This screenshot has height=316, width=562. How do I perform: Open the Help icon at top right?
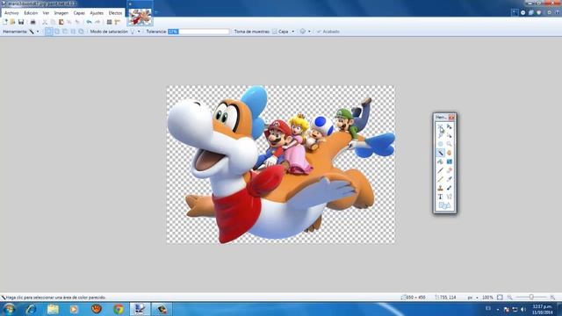click(558, 12)
